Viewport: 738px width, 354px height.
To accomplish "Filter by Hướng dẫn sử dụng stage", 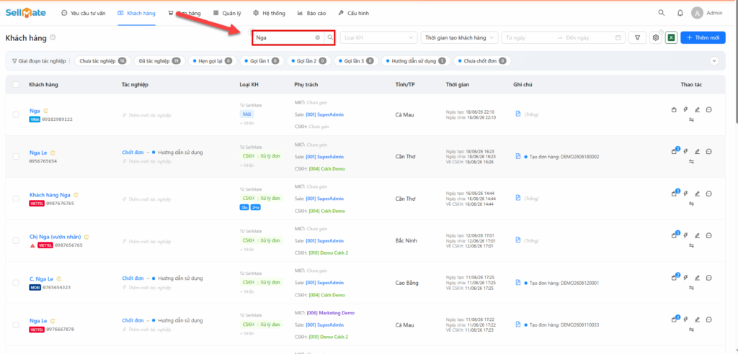I will [416, 60].
